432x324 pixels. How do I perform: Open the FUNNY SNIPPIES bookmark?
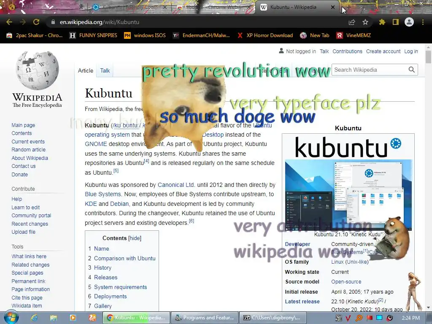93,35
